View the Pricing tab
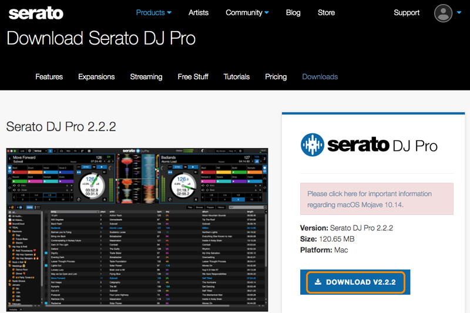This screenshot has width=470, height=313. point(276,77)
